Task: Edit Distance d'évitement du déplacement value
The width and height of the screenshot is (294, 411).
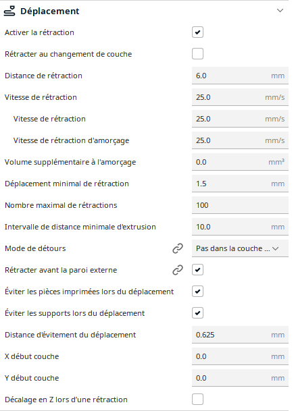Action: coord(240,335)
